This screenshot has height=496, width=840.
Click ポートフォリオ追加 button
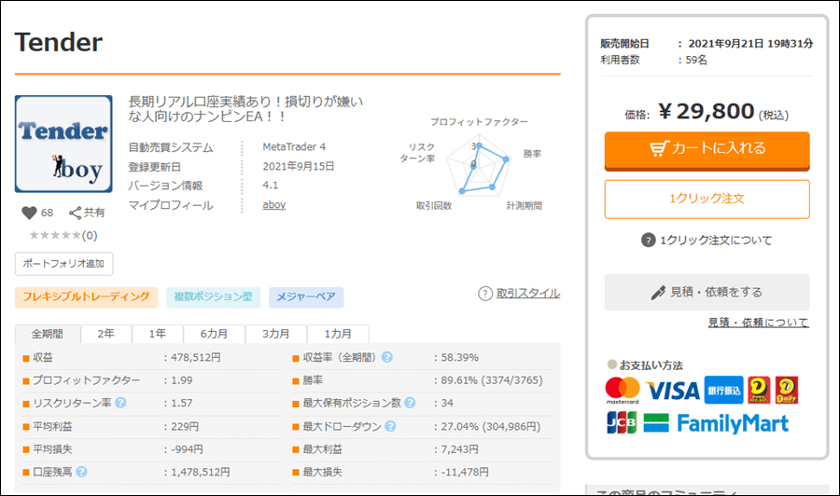tap(63, 264)
